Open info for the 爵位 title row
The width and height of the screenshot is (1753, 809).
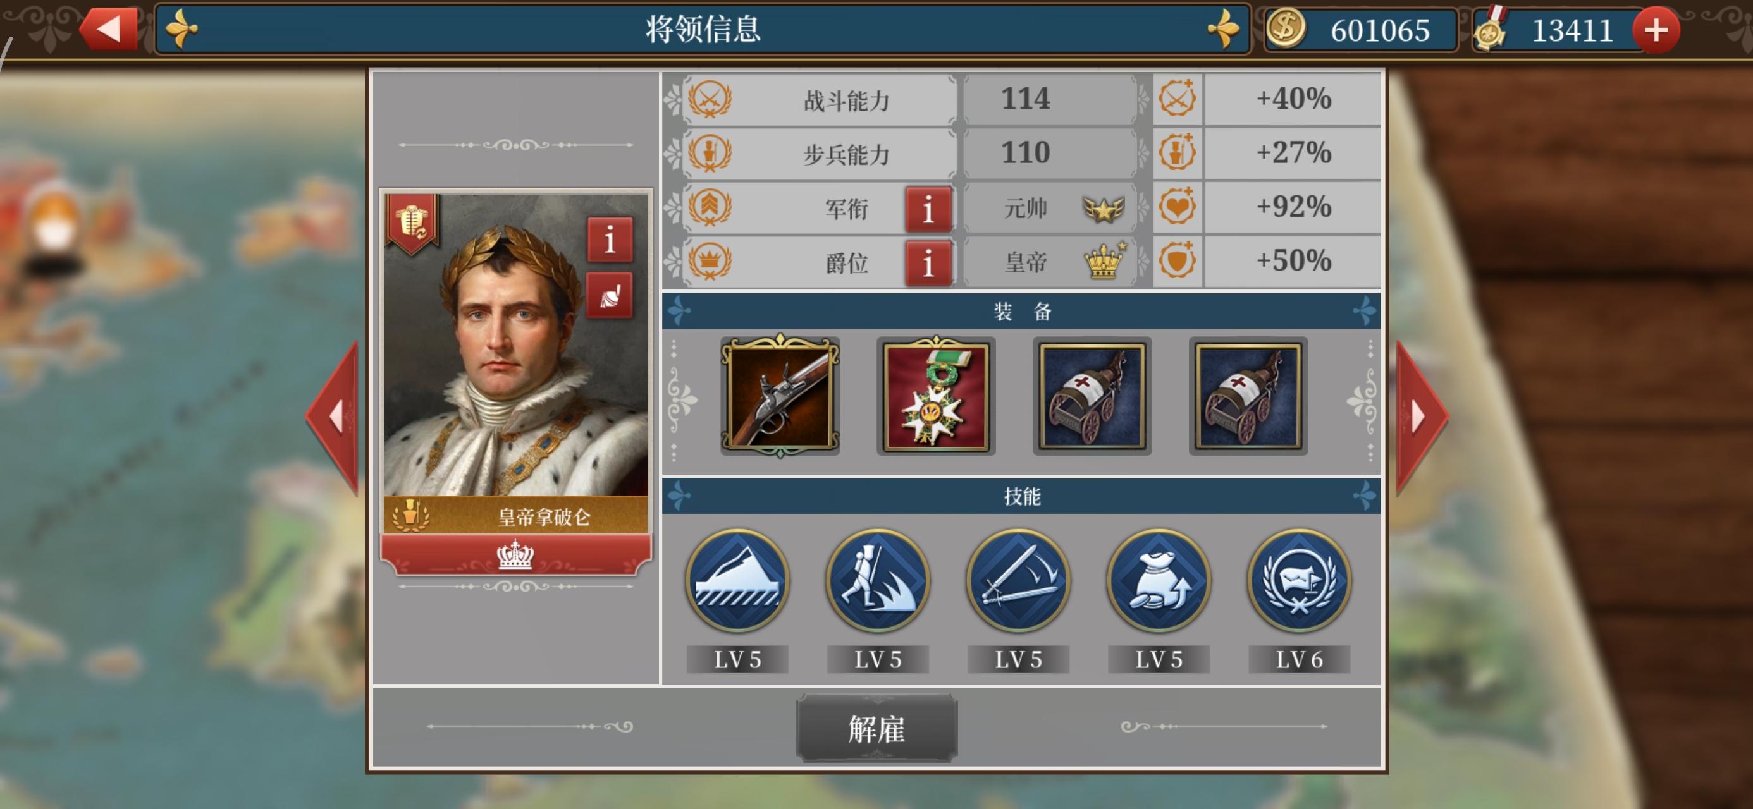click(x=928, y=263)
